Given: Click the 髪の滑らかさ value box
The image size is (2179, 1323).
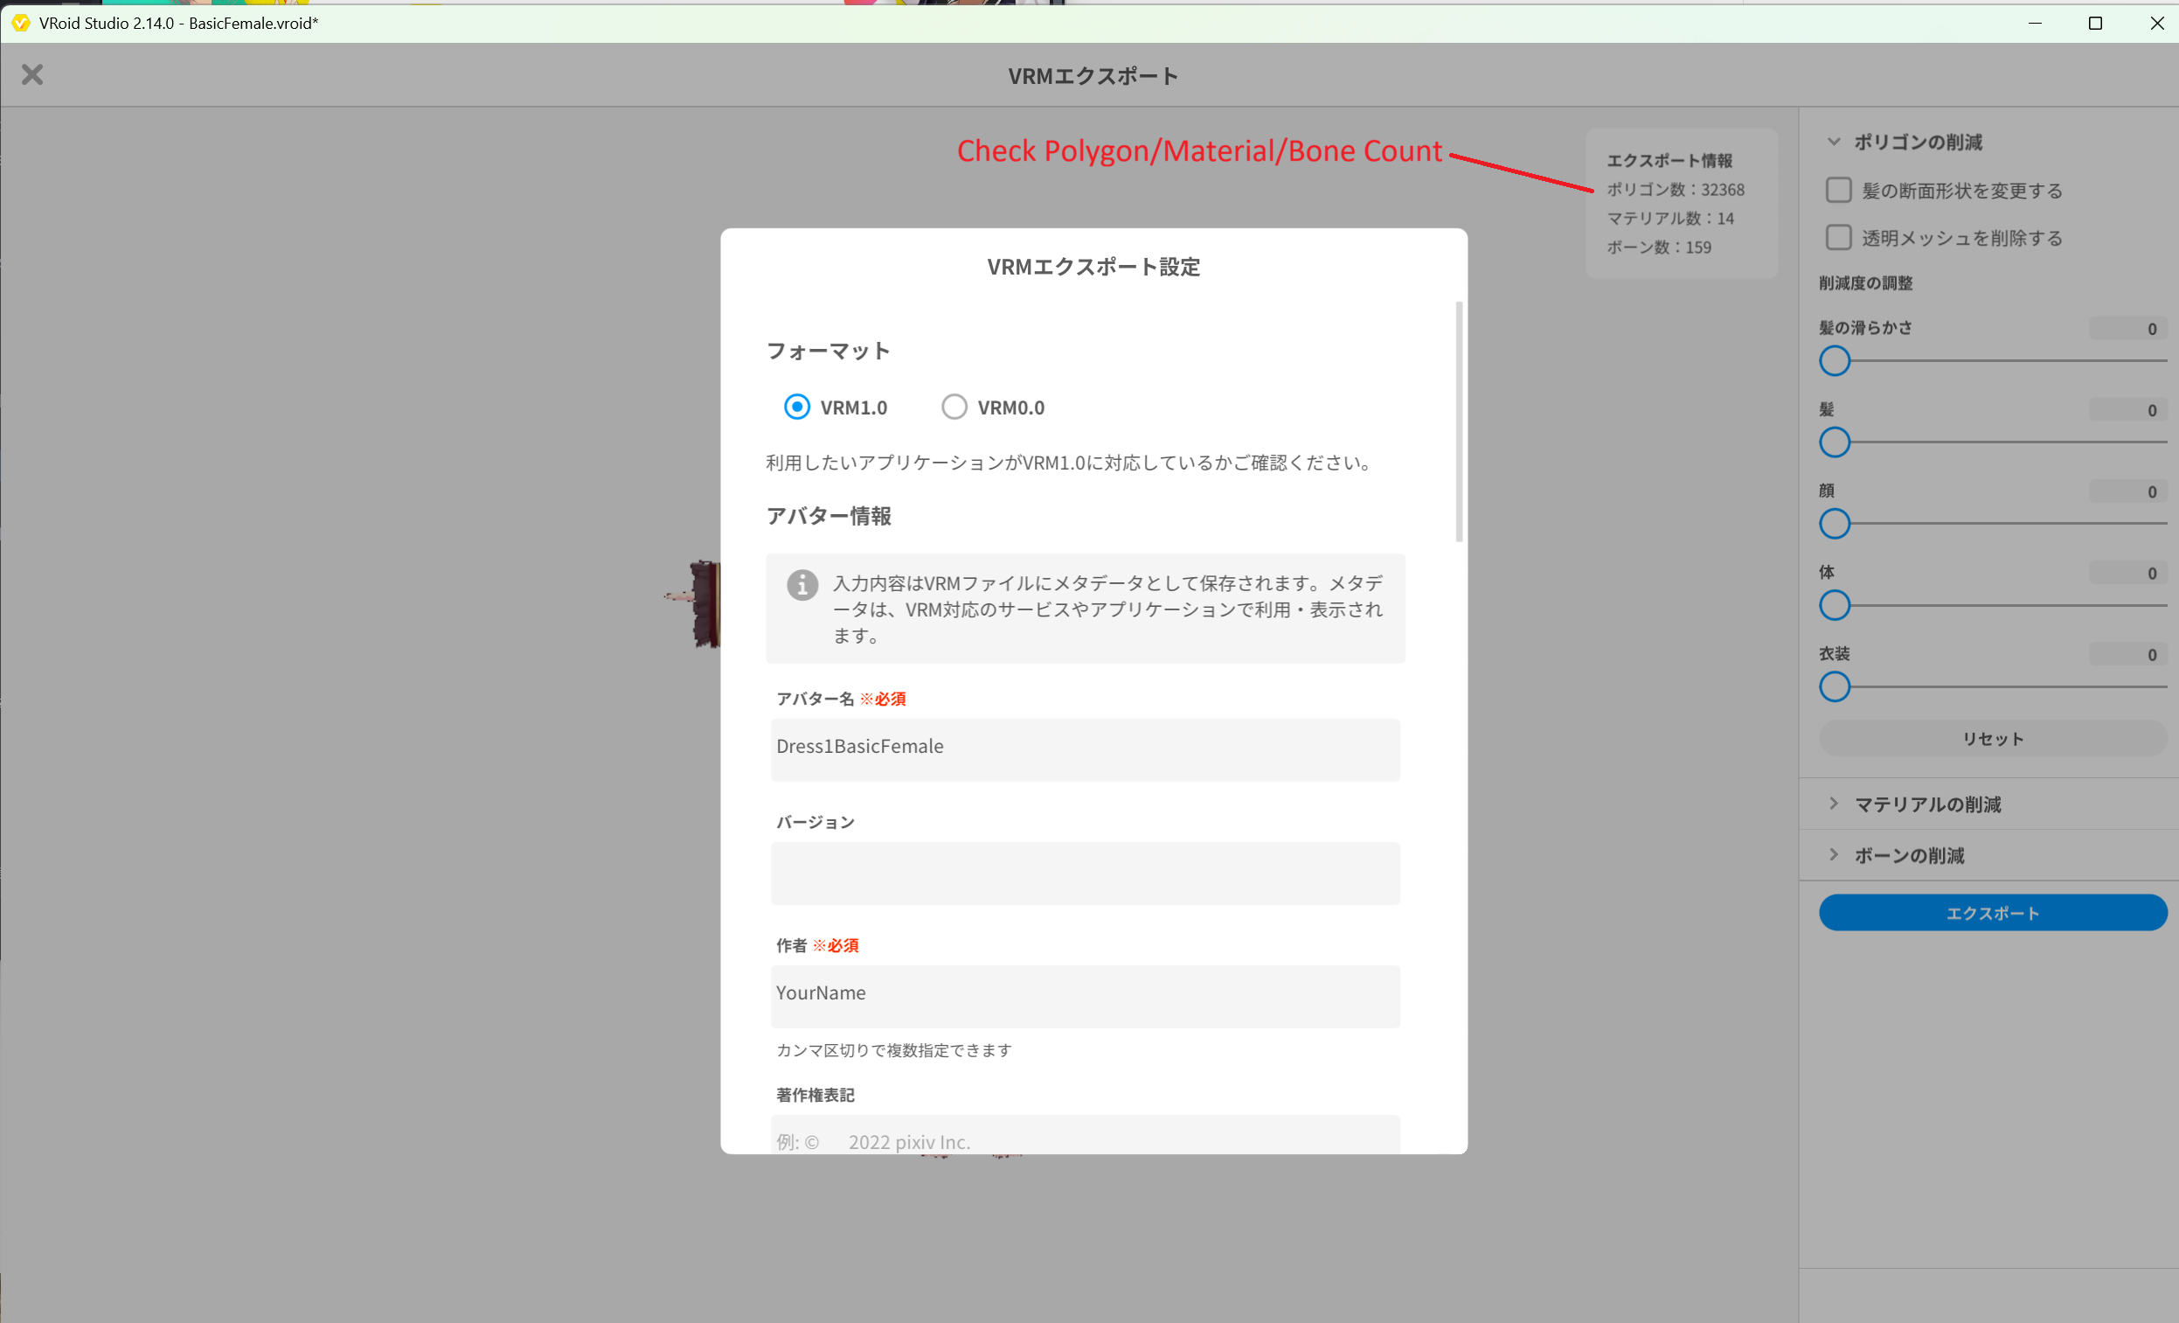Looking at the screenshot, I should [x=2127, y=328].
